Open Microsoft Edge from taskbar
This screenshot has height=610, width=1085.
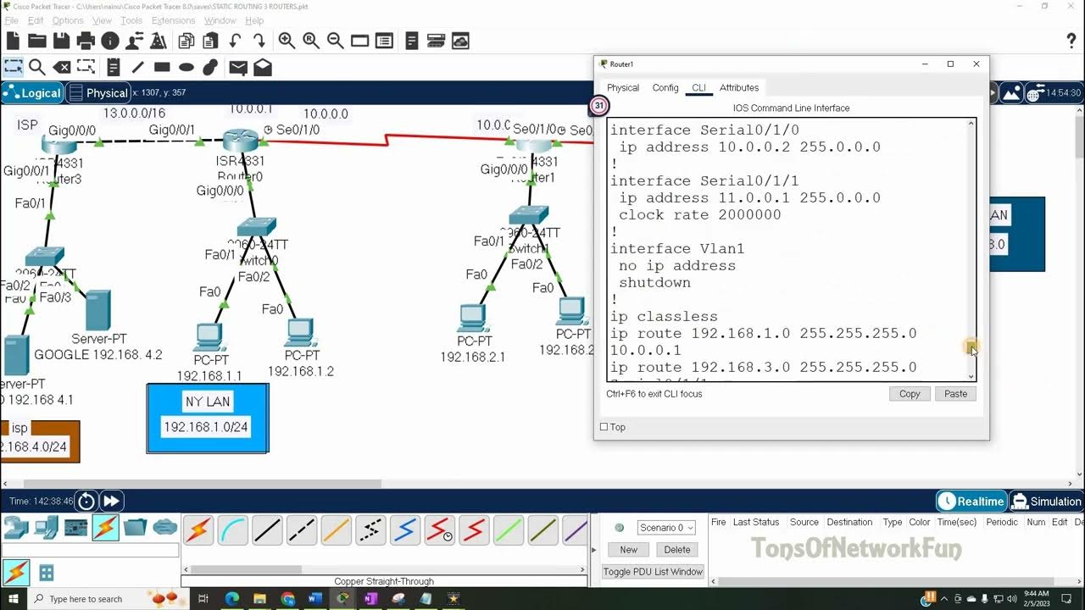232,599
